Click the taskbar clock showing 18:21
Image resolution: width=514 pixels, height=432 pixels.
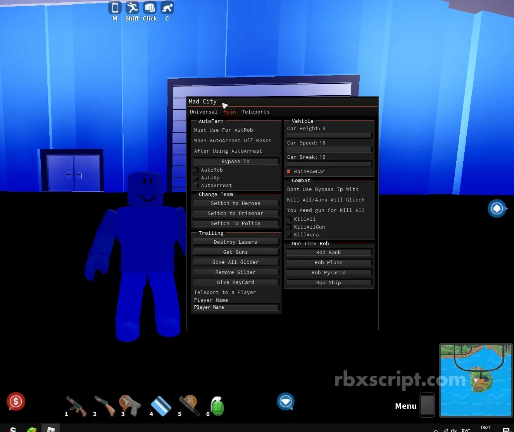point(485,428)
